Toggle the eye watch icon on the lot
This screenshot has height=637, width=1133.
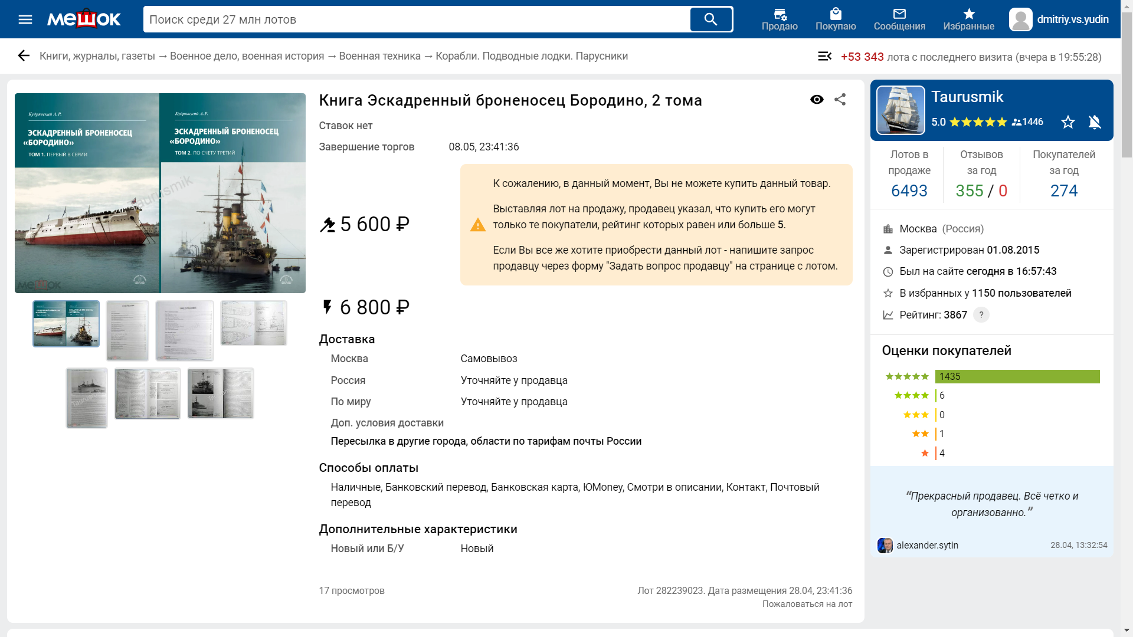point(817,100)
